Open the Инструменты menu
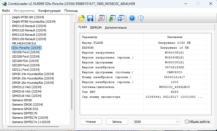The width and height of the screenshot is (217, 131). 24,11
